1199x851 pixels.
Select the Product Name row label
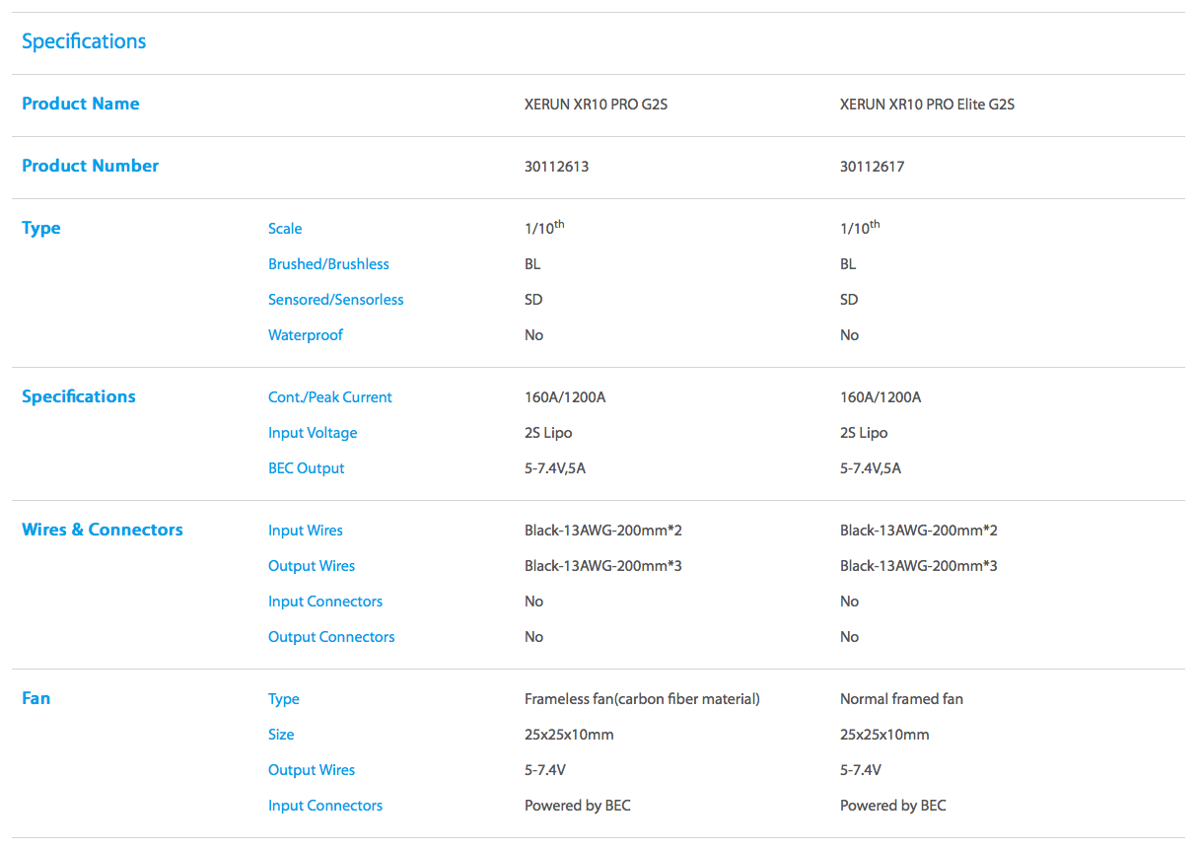pos(81,104)
